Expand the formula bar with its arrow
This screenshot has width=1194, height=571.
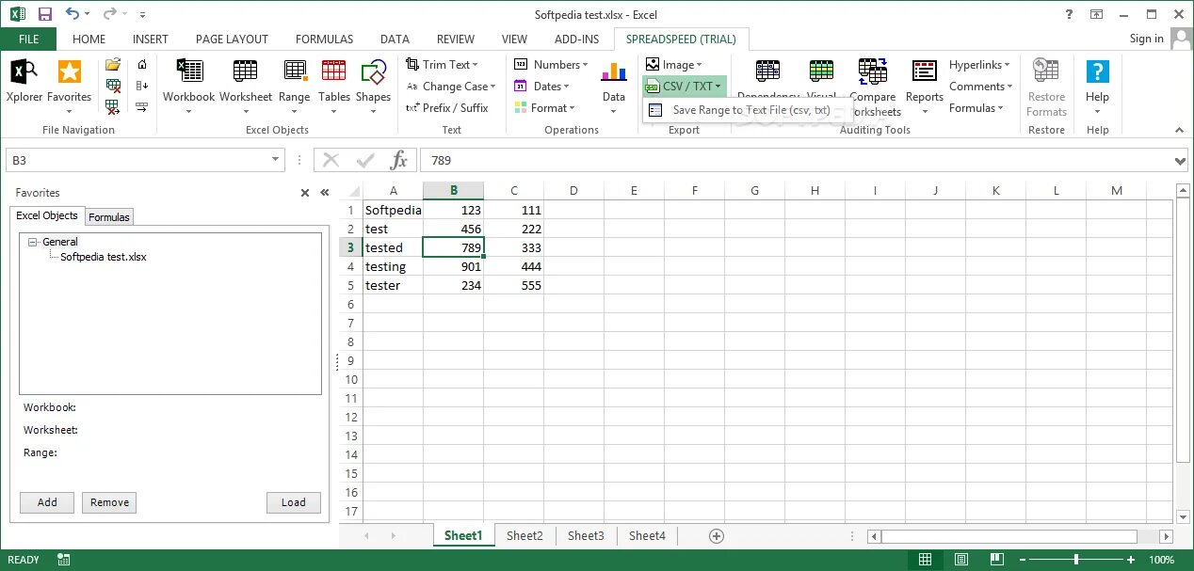click(1181, 161)
